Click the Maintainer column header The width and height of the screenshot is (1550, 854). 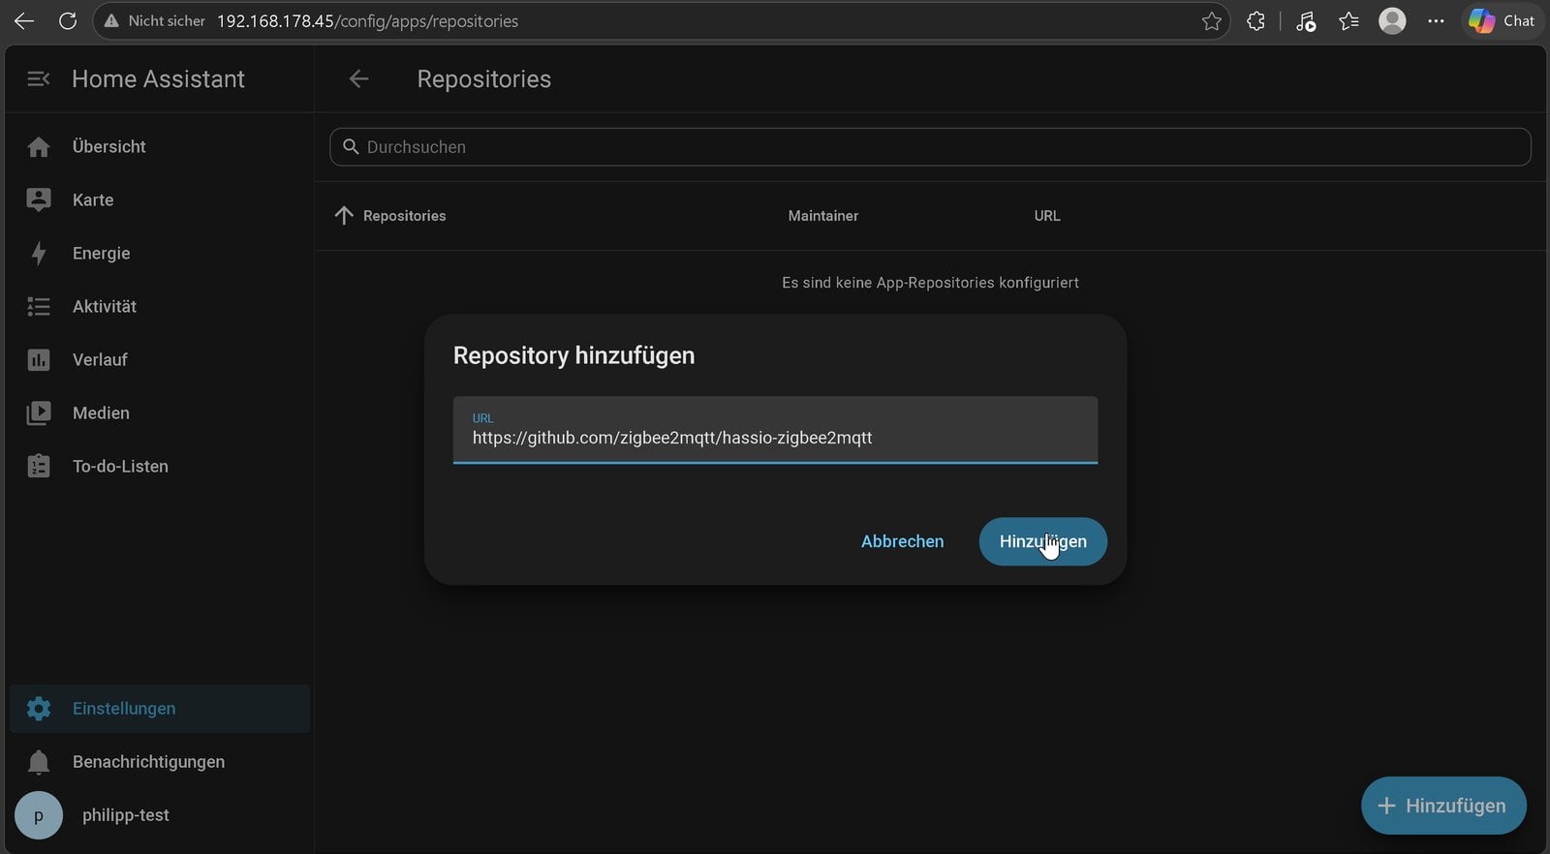tap(823, 216)
